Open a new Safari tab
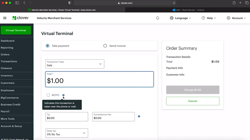The height and width of the screenshot is (140, 250). (x=240, y=3)
